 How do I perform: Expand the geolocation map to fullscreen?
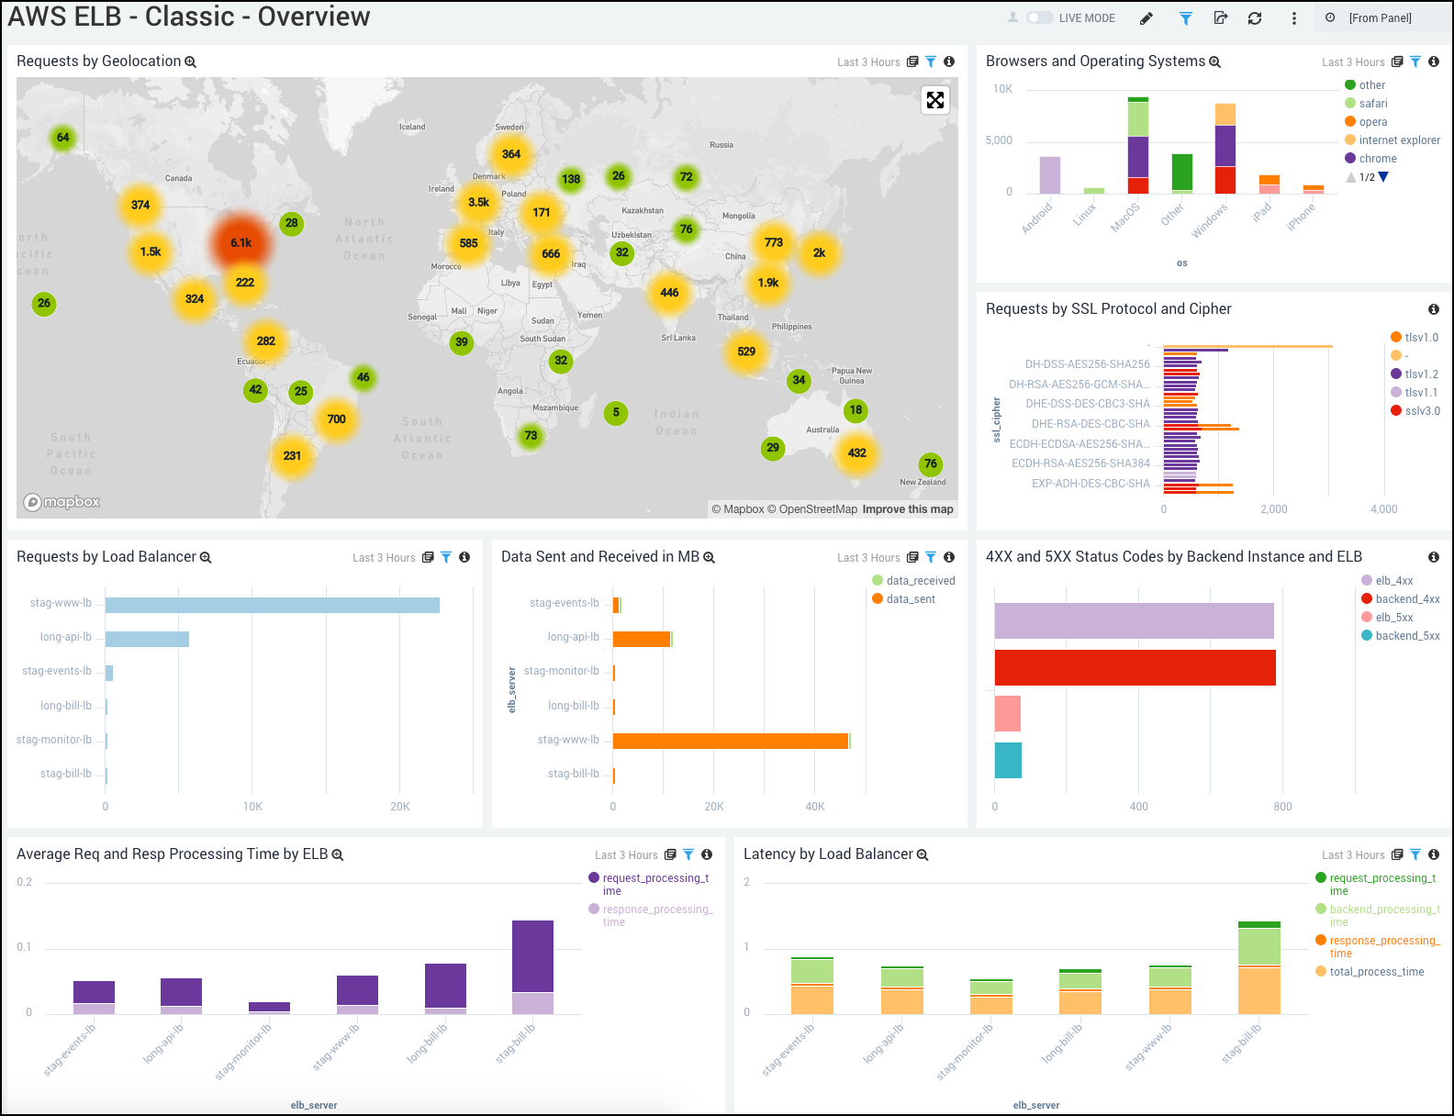tap(934, 100)
